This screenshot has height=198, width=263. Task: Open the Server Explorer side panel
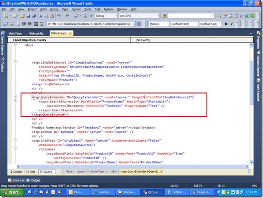click(x=3, y=43)
